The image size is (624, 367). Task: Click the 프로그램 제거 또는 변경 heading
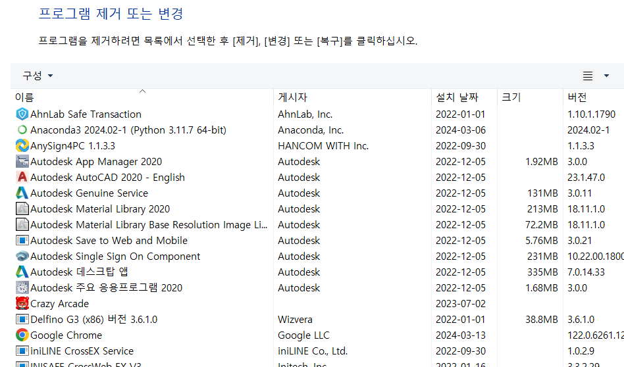click(111, 14)
